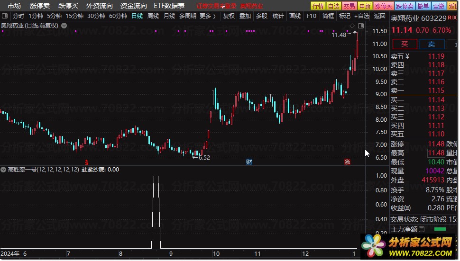
Task: Click the 全撤 button
Action: [x=439, y=6]
